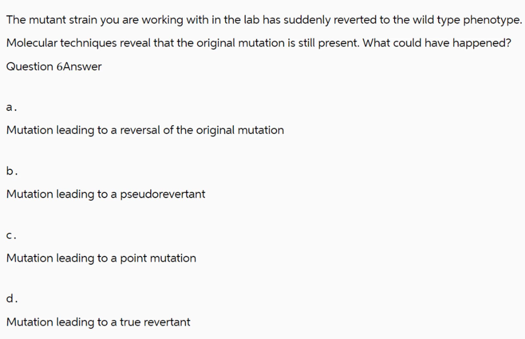Choose 'Mutation leading to a true revertant' answer
The image size is (525, 339).
(x=98, y=322)
